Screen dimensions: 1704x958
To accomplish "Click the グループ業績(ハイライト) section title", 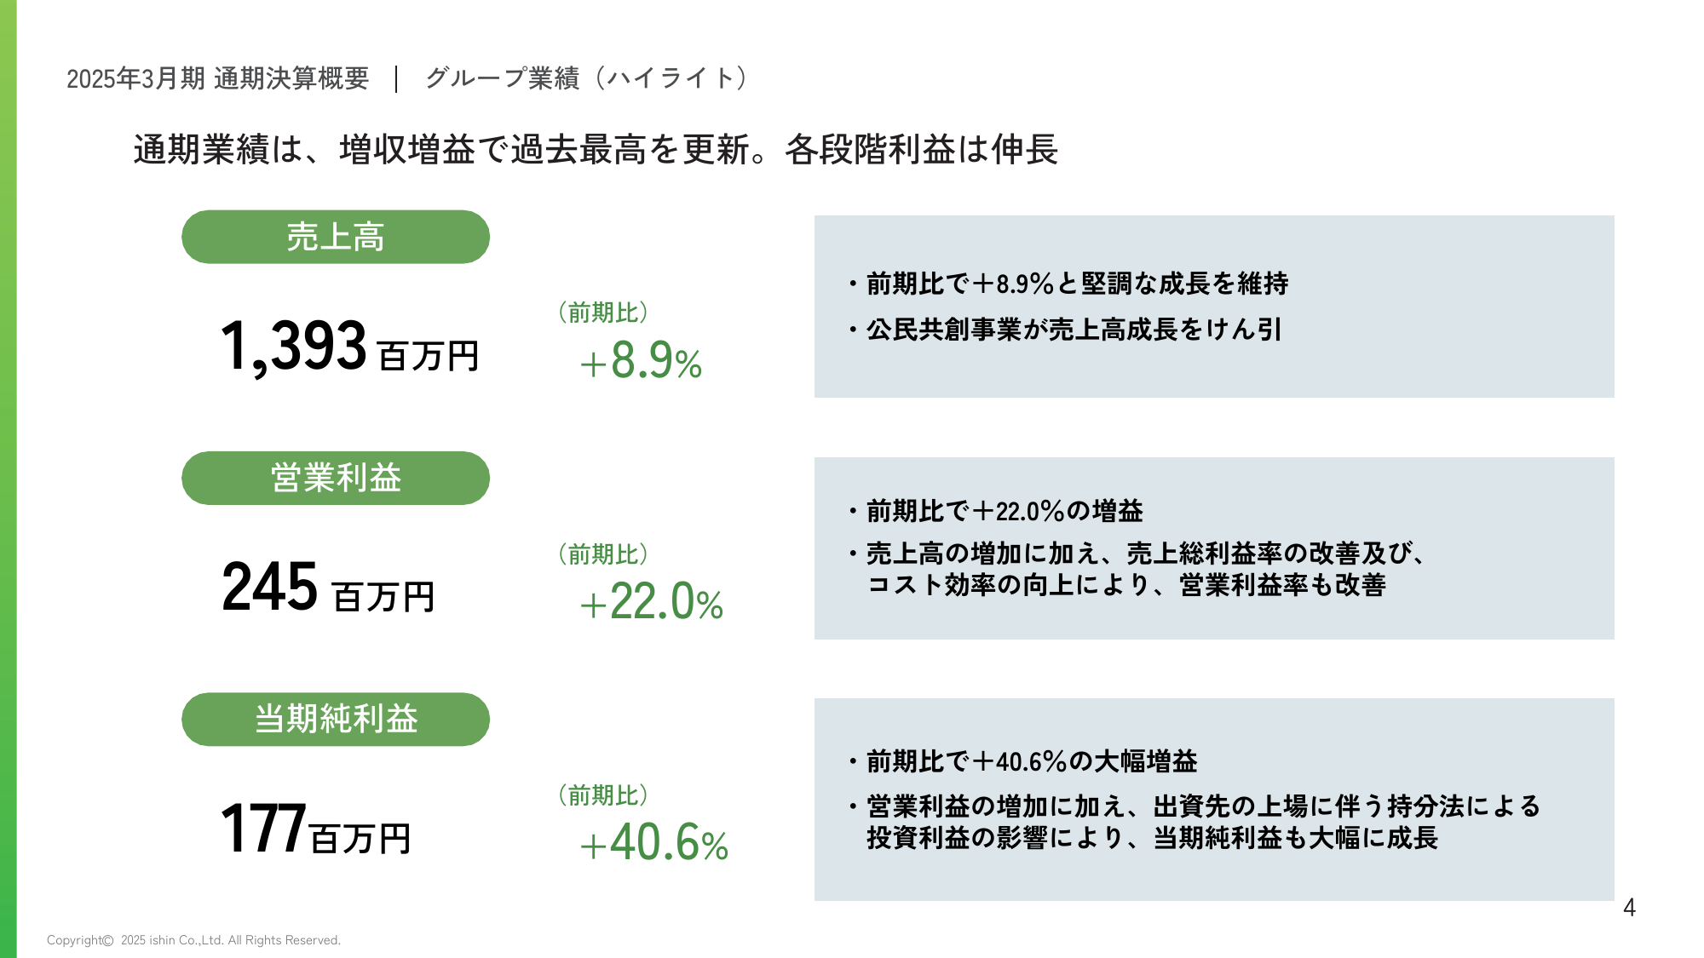I will 587,78.
